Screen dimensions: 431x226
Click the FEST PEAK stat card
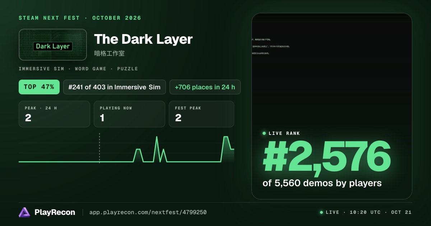pos(201,114)
